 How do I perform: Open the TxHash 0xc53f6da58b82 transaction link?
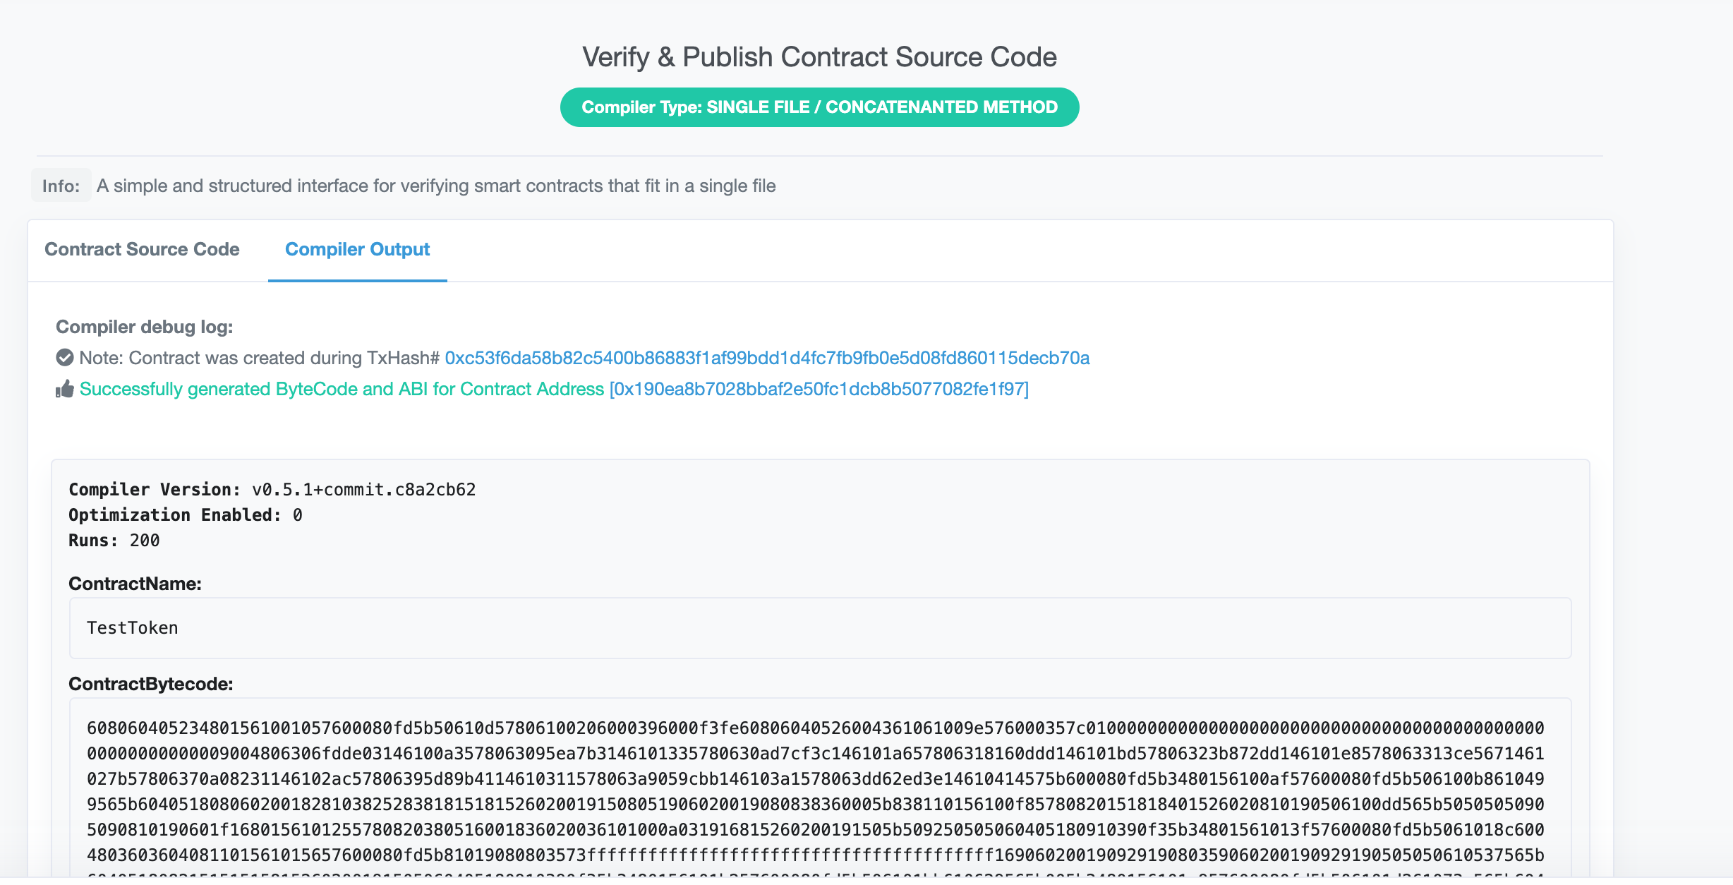(x=767, y=358)
